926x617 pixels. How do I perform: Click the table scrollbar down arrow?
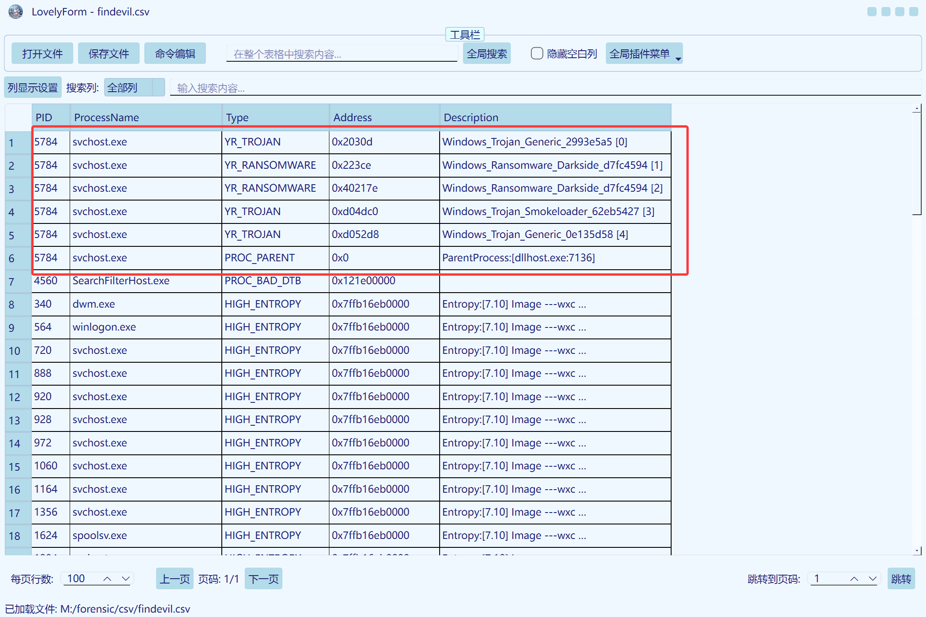tap(917, 550)
